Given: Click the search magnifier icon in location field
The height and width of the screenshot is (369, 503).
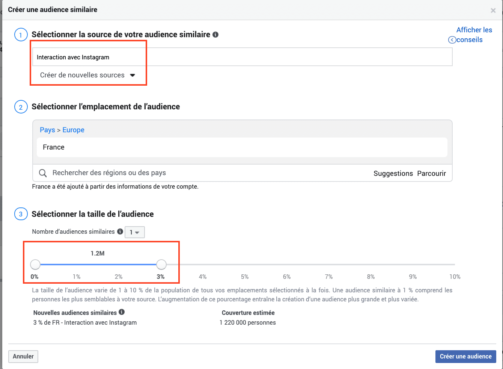Looking at the screenshot, I should tap(43, 173).
